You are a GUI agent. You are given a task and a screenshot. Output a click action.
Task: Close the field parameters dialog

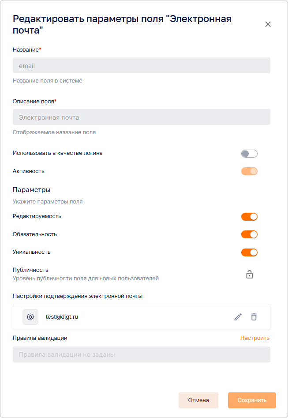tap(268, 24)
